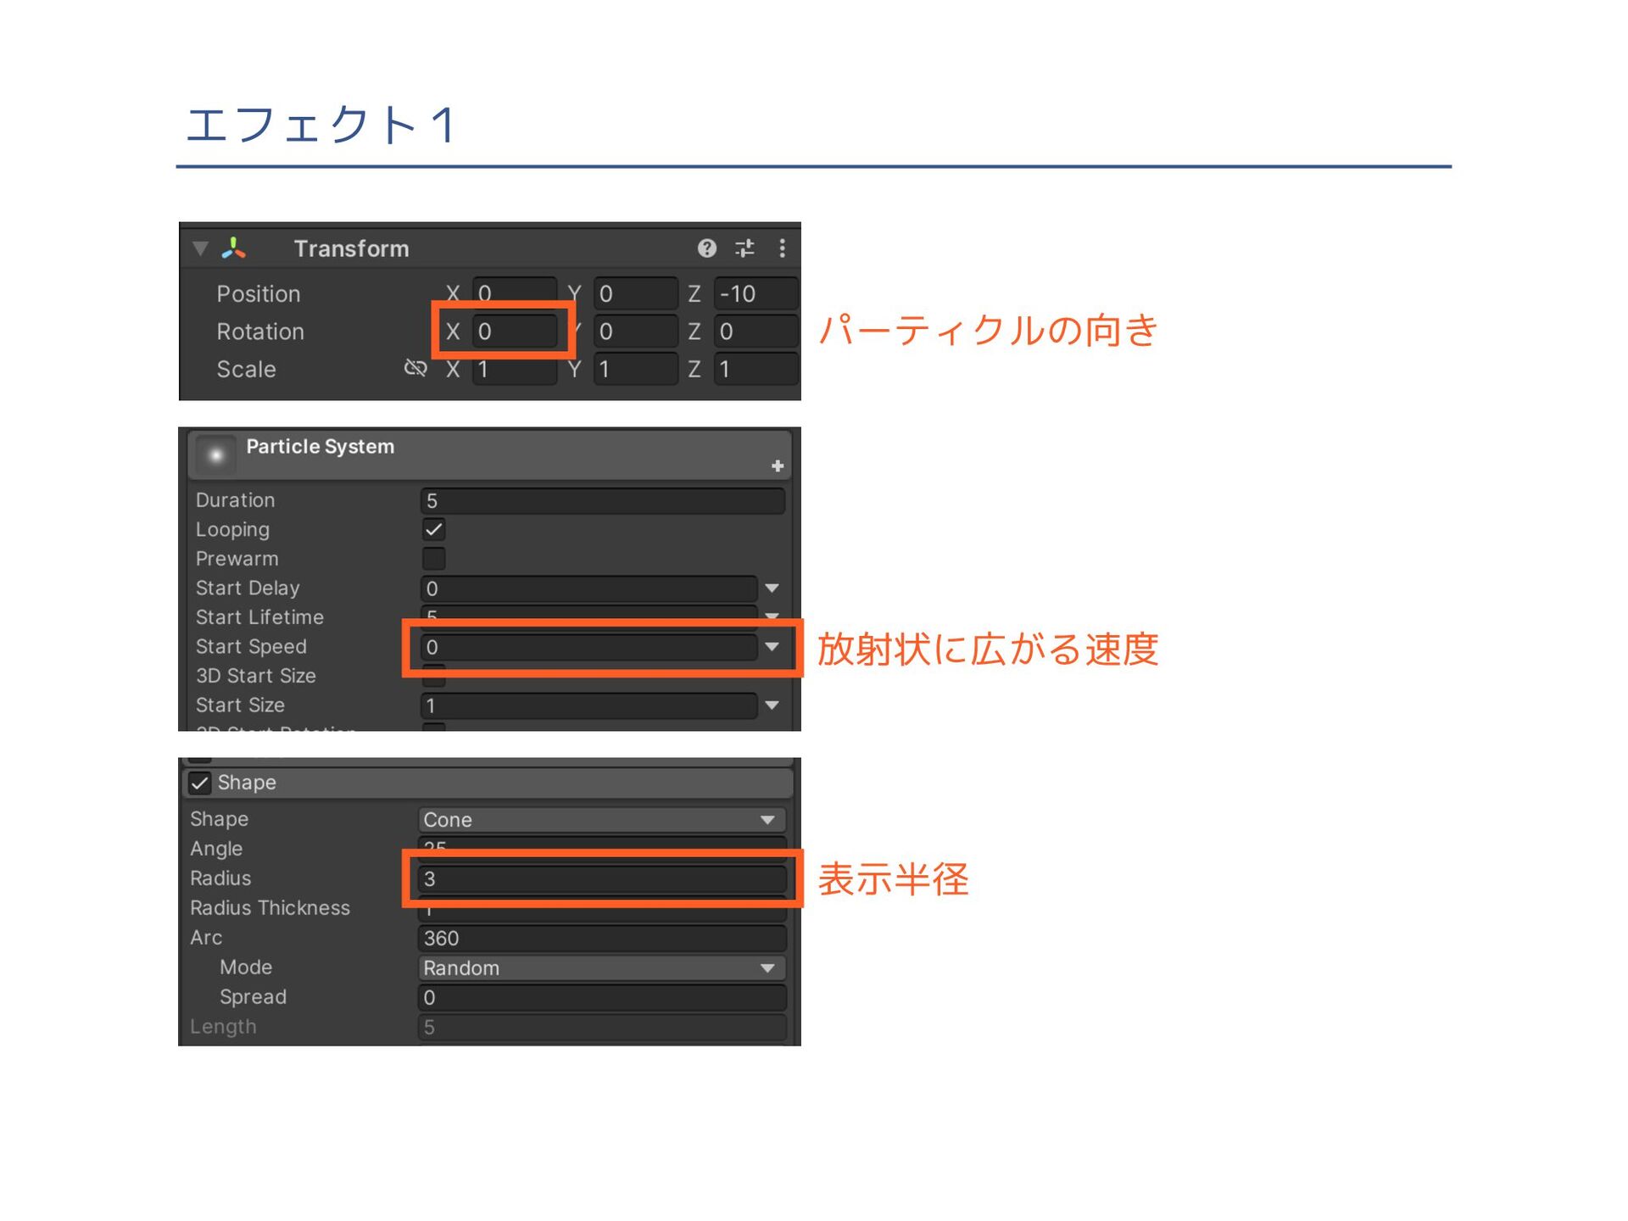The height and width of the screenshot is (1221, 1628).
Task: Click the Particle System glow thumbnail icon
Action: [x=215, y=454]
